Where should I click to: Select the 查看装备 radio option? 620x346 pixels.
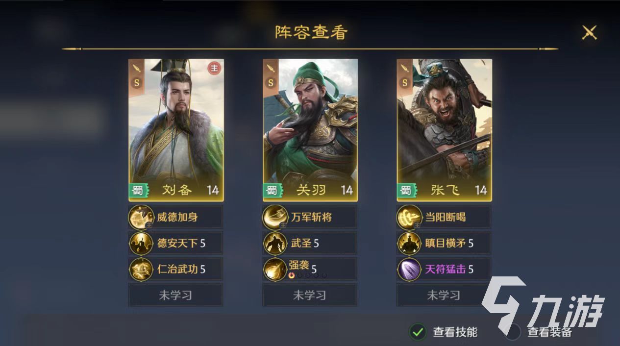pyautogui.click(x=513, y=332)
